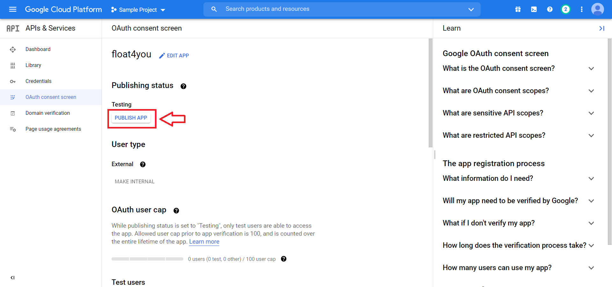Click the Learn panel resize handle

434,155
